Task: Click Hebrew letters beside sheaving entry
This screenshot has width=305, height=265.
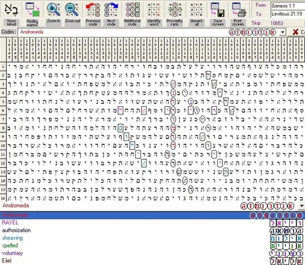Action: point(287,238)
